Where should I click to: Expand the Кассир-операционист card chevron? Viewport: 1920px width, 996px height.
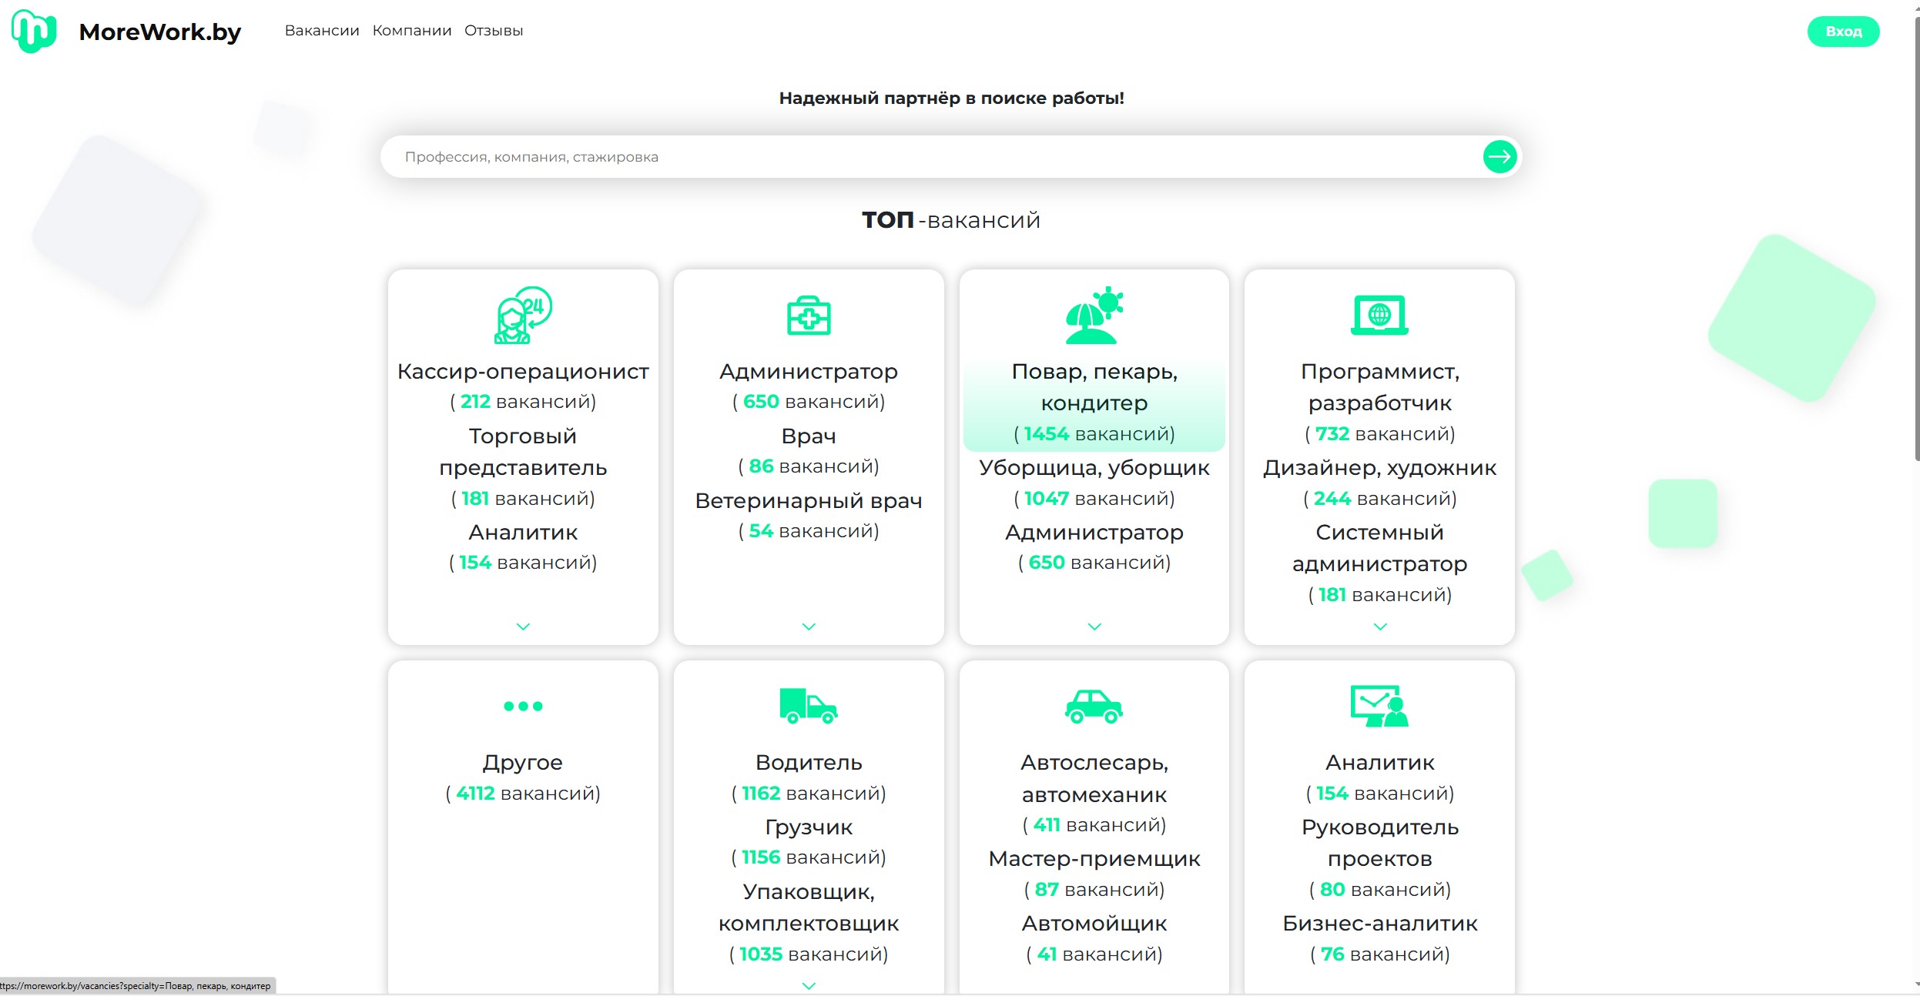pos(523,627)
